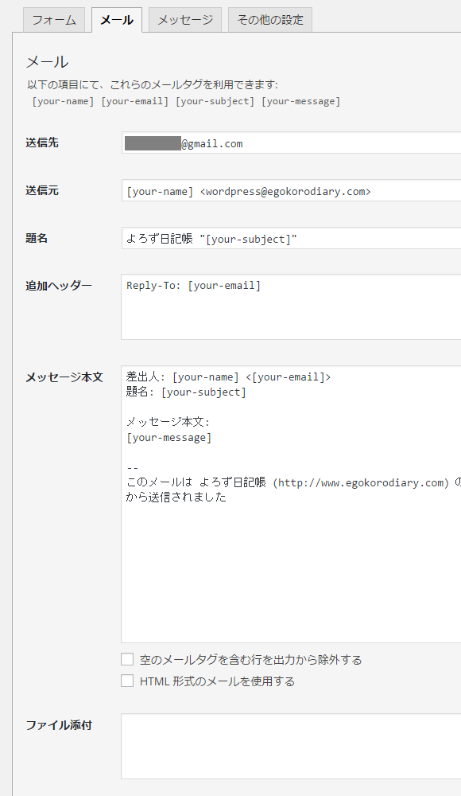Enable 空のメールタグを含む行を出力から除外する checkbox
Screen dimensions: 461x796
[x=127, y=659]
